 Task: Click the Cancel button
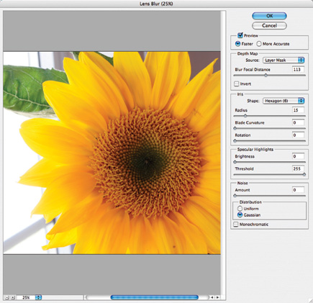point(269,26)
